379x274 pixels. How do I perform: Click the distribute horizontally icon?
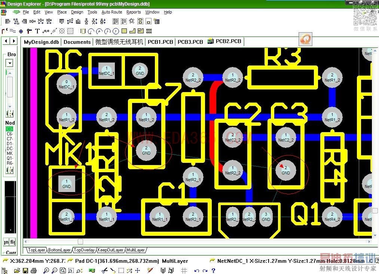point(33,21)
